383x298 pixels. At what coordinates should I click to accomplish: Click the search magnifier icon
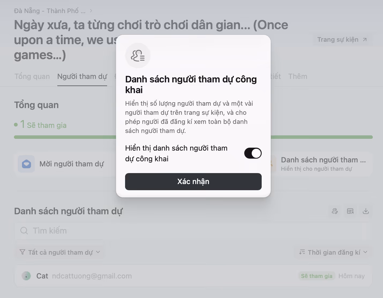click(24, 231)
